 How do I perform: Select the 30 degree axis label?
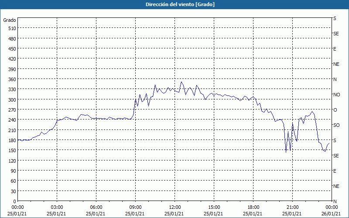14,191
